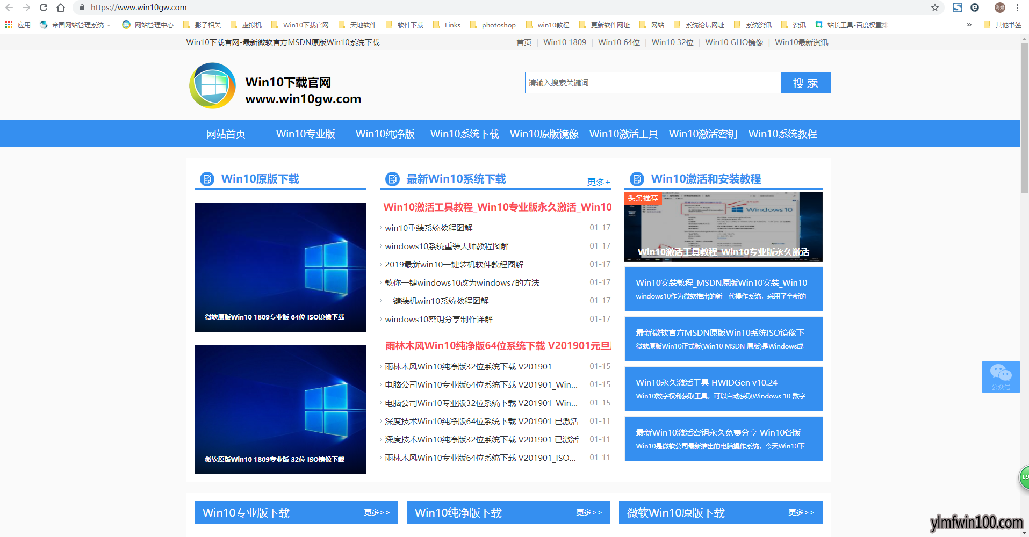Screen dimensions: 1029x537
Task: Open the Win10永久激活工具 HWIDGen v10.24 card
Action: click(724, 389)
